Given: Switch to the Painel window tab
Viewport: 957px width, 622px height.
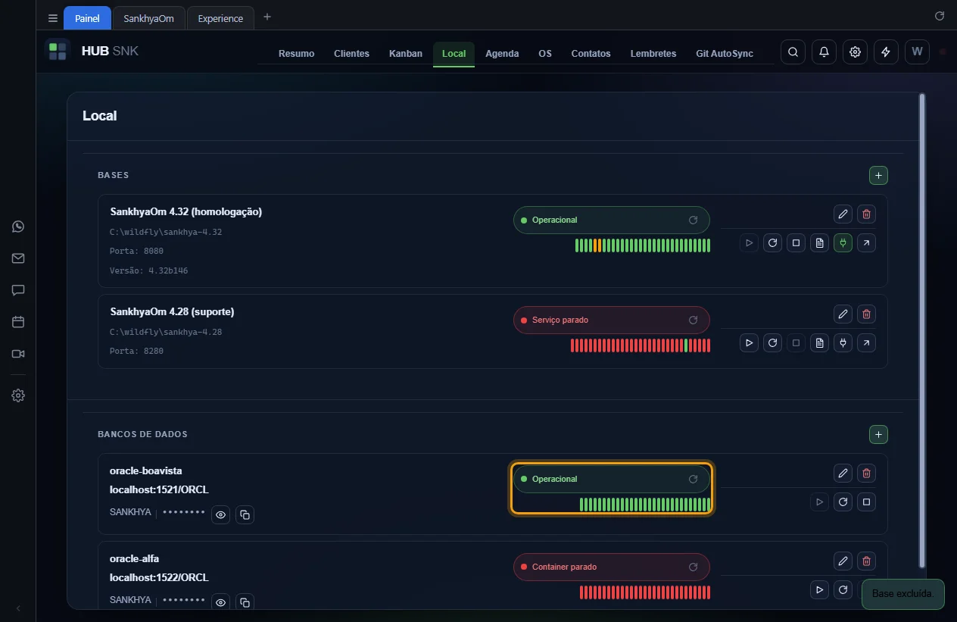Looking at the screenshot, I should 87,18.
